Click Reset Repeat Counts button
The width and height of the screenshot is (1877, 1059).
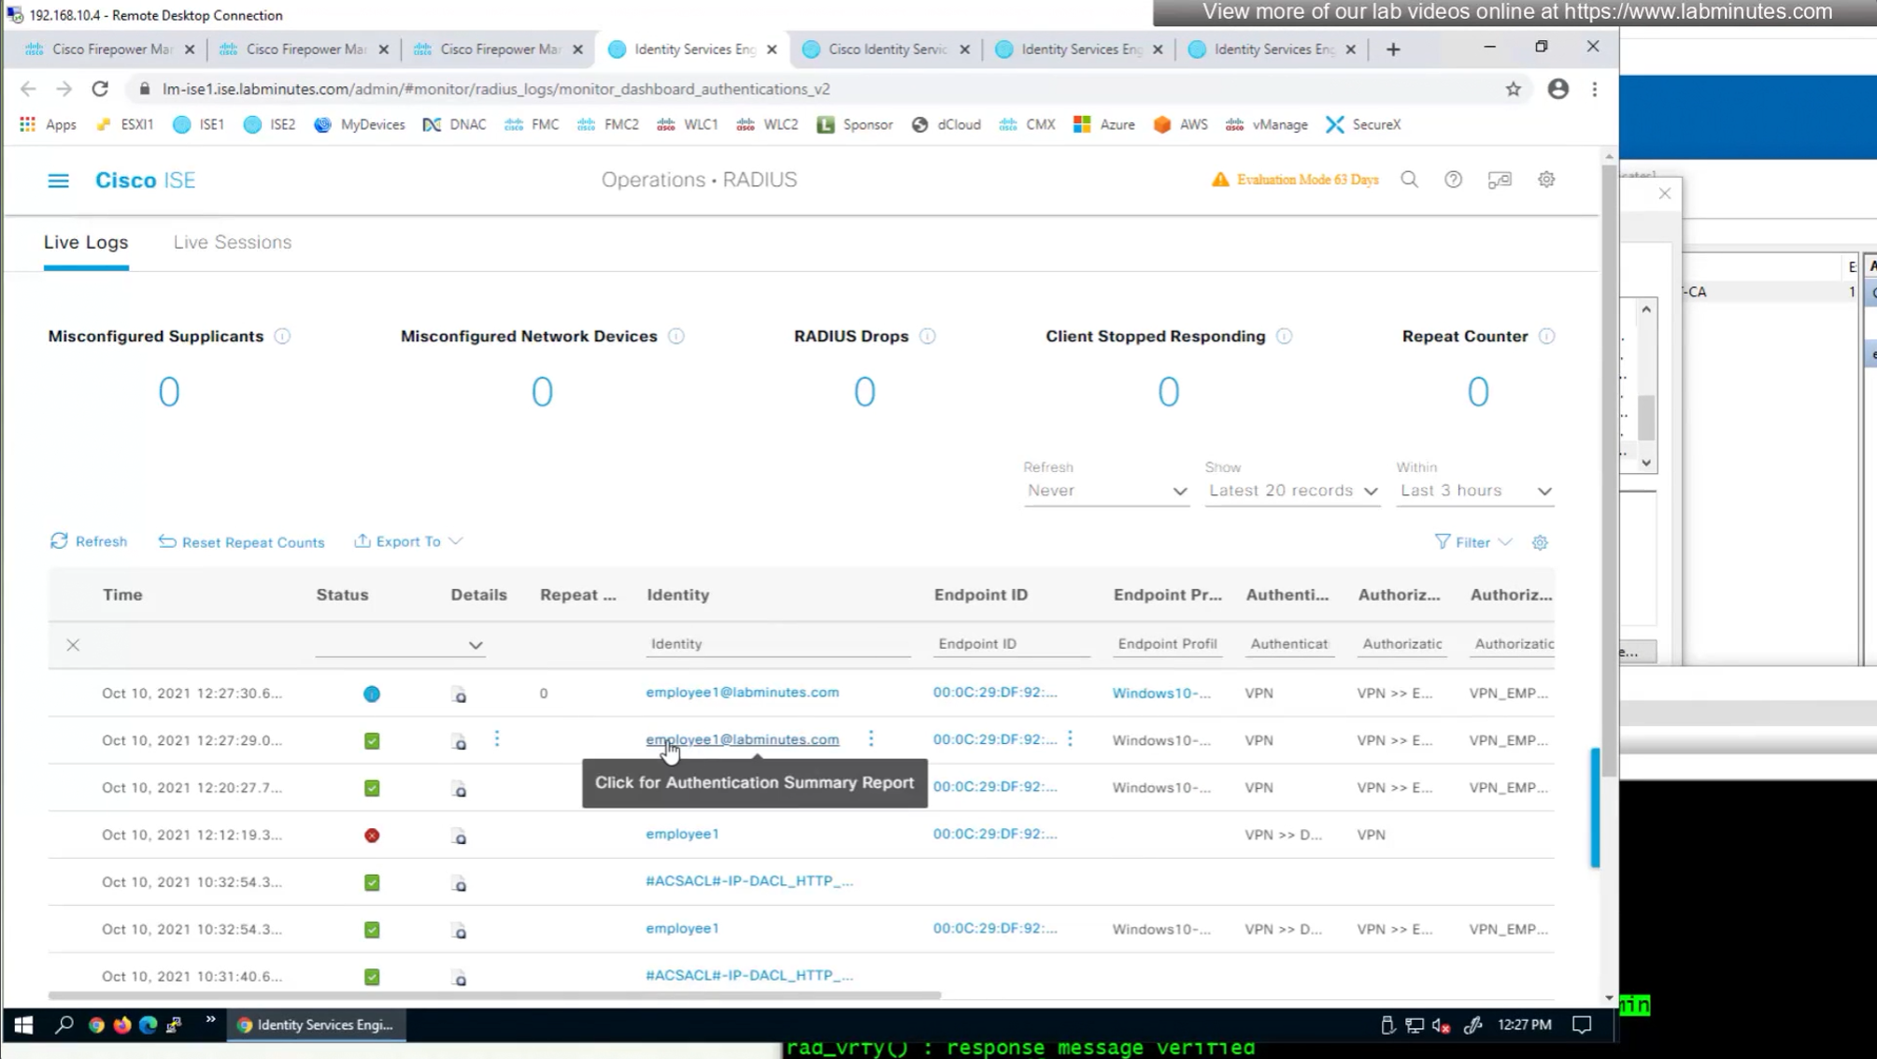(242, 542)
